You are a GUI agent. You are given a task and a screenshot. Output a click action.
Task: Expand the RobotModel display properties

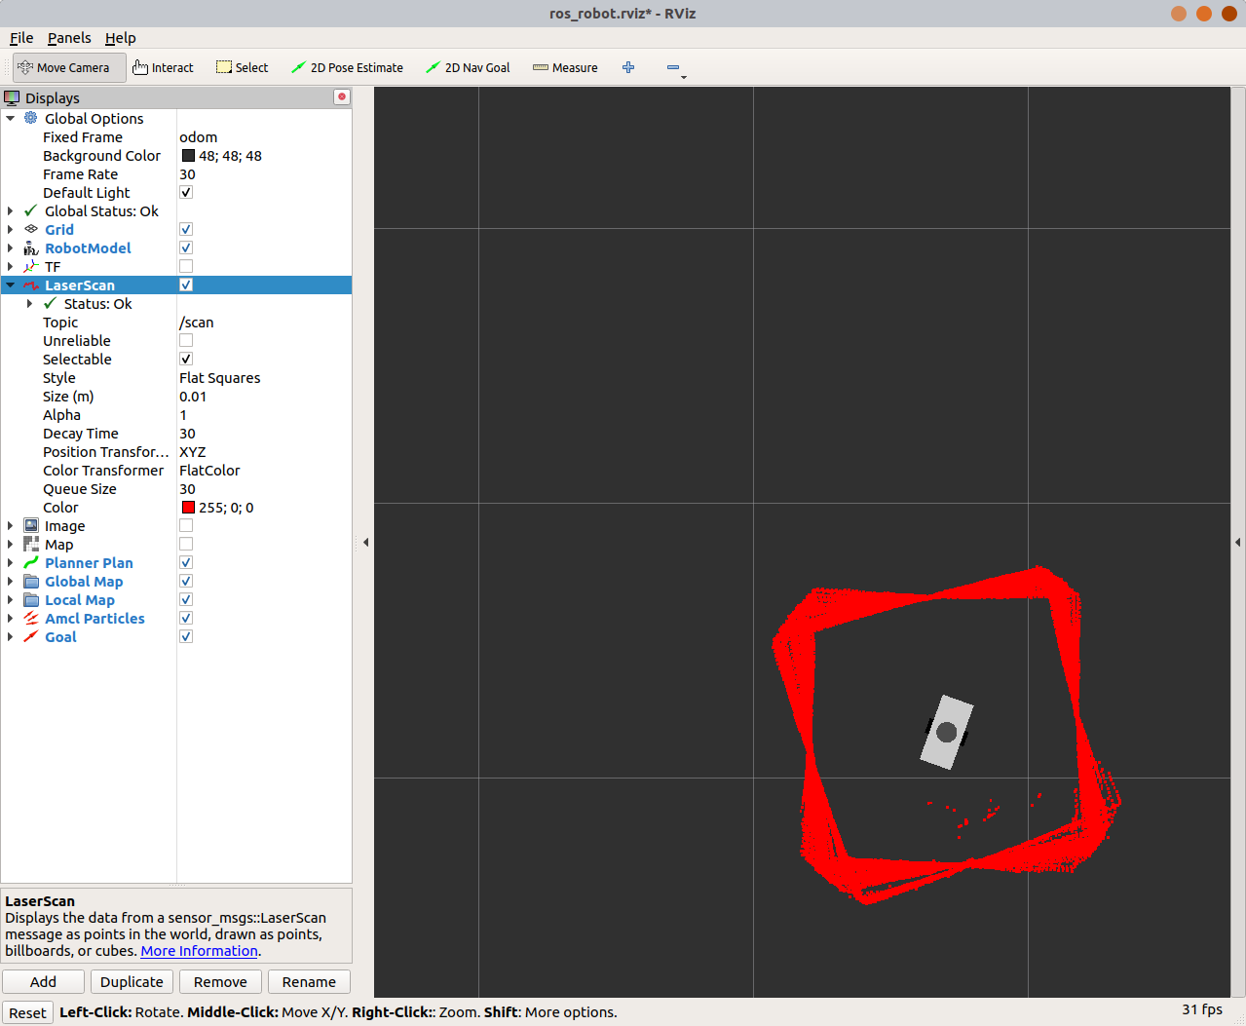pyautogui.click(x=11, y=247)
